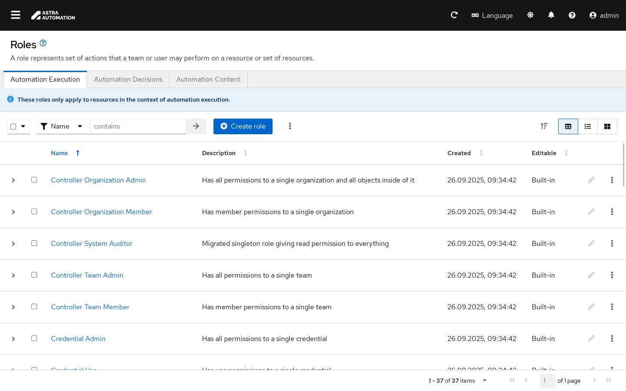Open the notifications bell
Image resolution: width=626 pixels, height=391 pixels.
coord(551,15)
